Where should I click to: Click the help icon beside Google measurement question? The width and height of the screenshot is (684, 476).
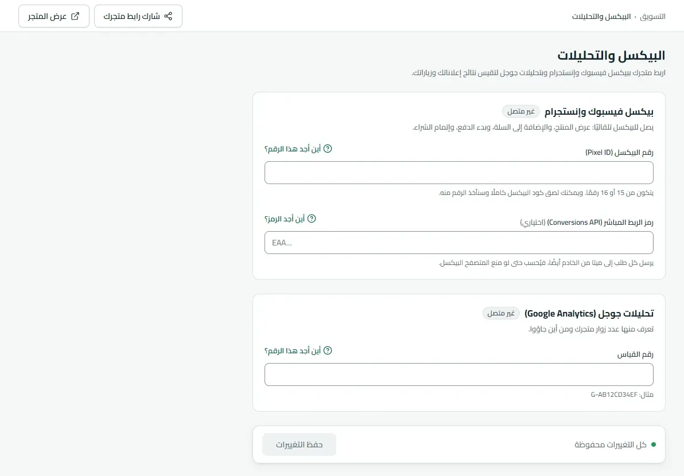click(328, 350)
